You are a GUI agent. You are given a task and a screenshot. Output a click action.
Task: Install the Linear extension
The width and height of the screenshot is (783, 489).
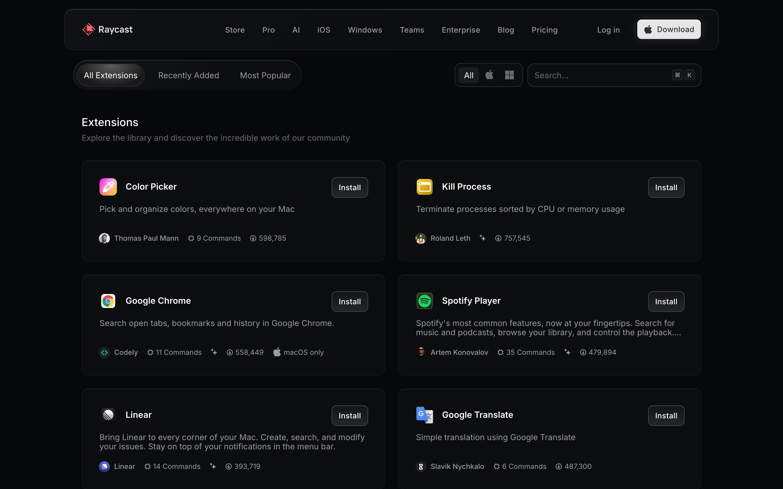350,416
